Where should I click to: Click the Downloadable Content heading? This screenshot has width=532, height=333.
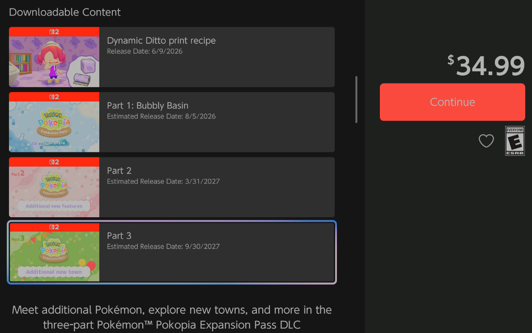pyautogui.click(x=64, y=12)
